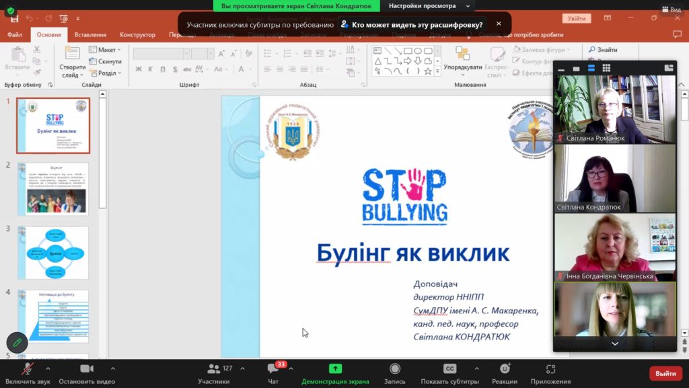Open Контур фігури shape outline
The width and height of the screenshot is (689, 388).
(x=533, y=61)
